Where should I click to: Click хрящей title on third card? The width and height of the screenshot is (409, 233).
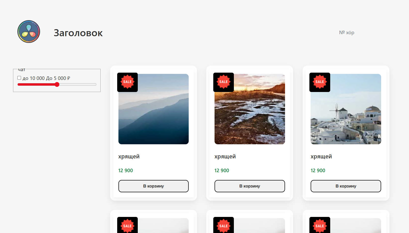(x=321, y=157)
